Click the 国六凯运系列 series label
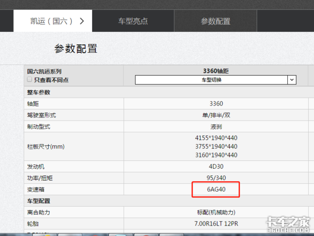The width and height of the screenshot is (314, 236). 48,71
